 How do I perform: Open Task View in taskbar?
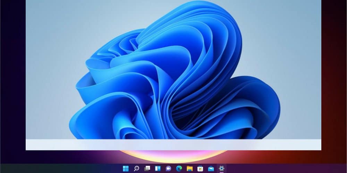tap(147, 169)
